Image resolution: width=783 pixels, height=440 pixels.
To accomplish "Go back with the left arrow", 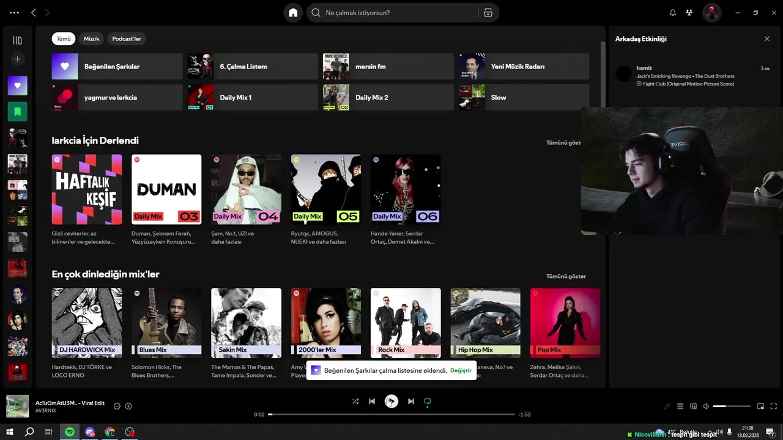I will click(x=34, y=13).
